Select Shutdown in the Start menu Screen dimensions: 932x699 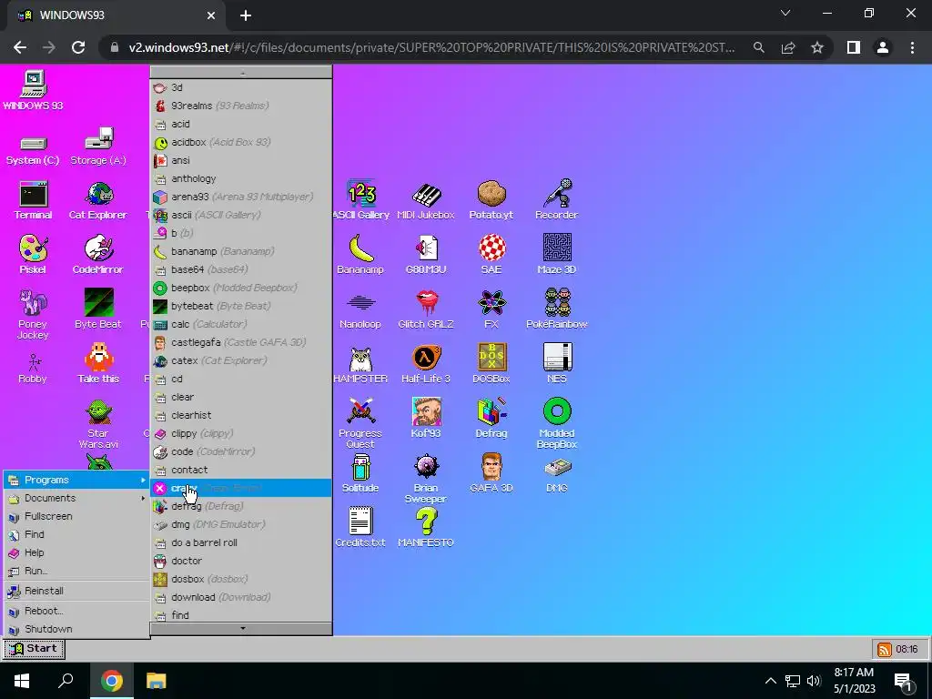click(76, 629)
